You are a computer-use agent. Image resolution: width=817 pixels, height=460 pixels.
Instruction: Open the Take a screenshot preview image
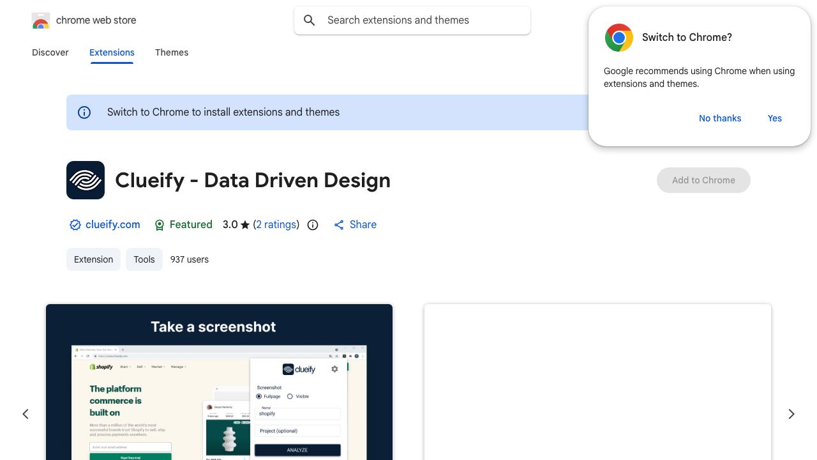pos(219,382)
